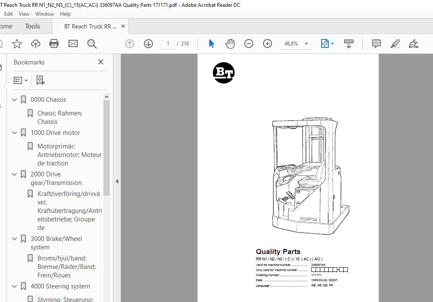Open the zoom level dropdown

pyautogui.click(x=306, y=44)
